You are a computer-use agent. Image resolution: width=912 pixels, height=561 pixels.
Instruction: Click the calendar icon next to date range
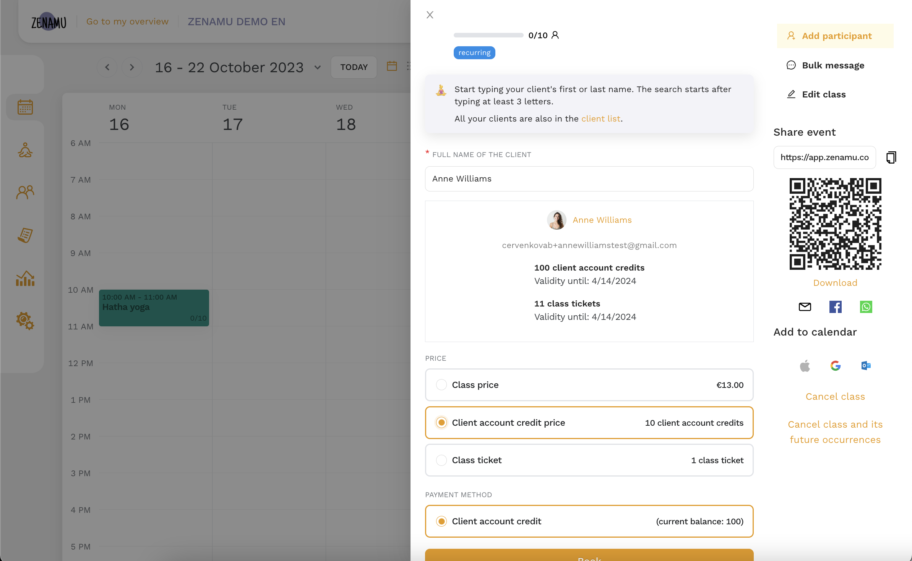tap(391, 66)
